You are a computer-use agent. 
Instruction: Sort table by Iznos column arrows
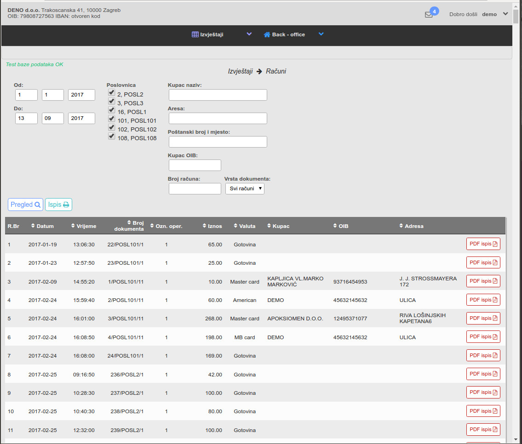pyautogui.click(x=205, y=226)
